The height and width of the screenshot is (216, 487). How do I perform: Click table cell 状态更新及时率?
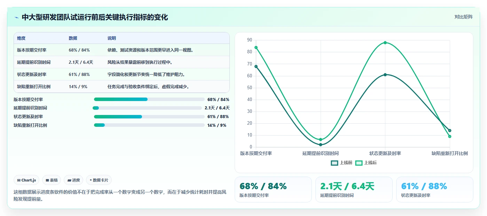(x=32, y=75)
